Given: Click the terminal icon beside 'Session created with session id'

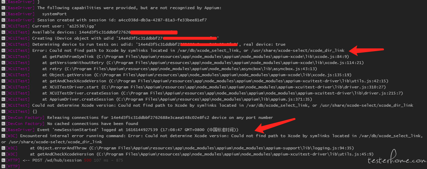Looking at the screenshot, I should tap(3, 20).
